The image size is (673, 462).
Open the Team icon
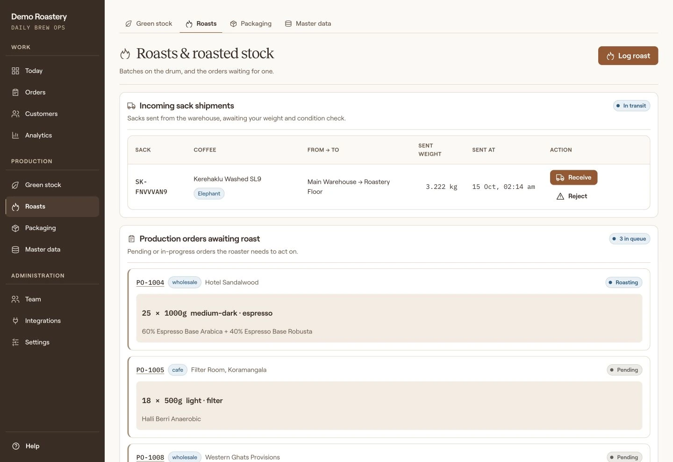15,299
